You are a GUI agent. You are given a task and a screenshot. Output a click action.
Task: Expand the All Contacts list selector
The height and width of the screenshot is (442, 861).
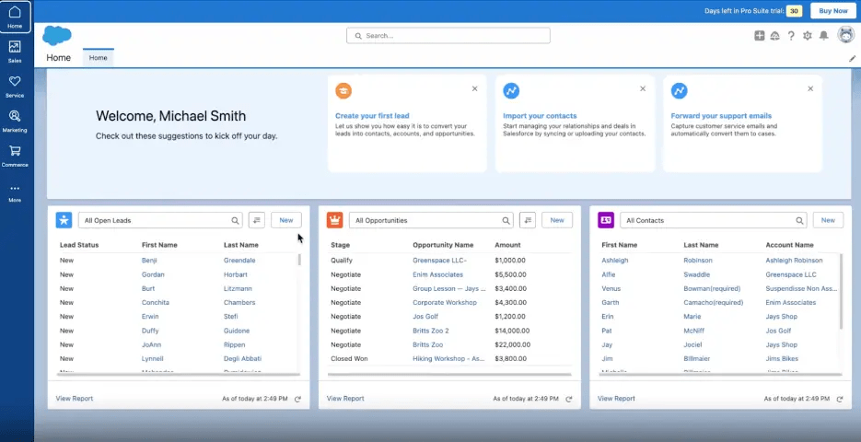pyautogui.click(x=702, y=220)
